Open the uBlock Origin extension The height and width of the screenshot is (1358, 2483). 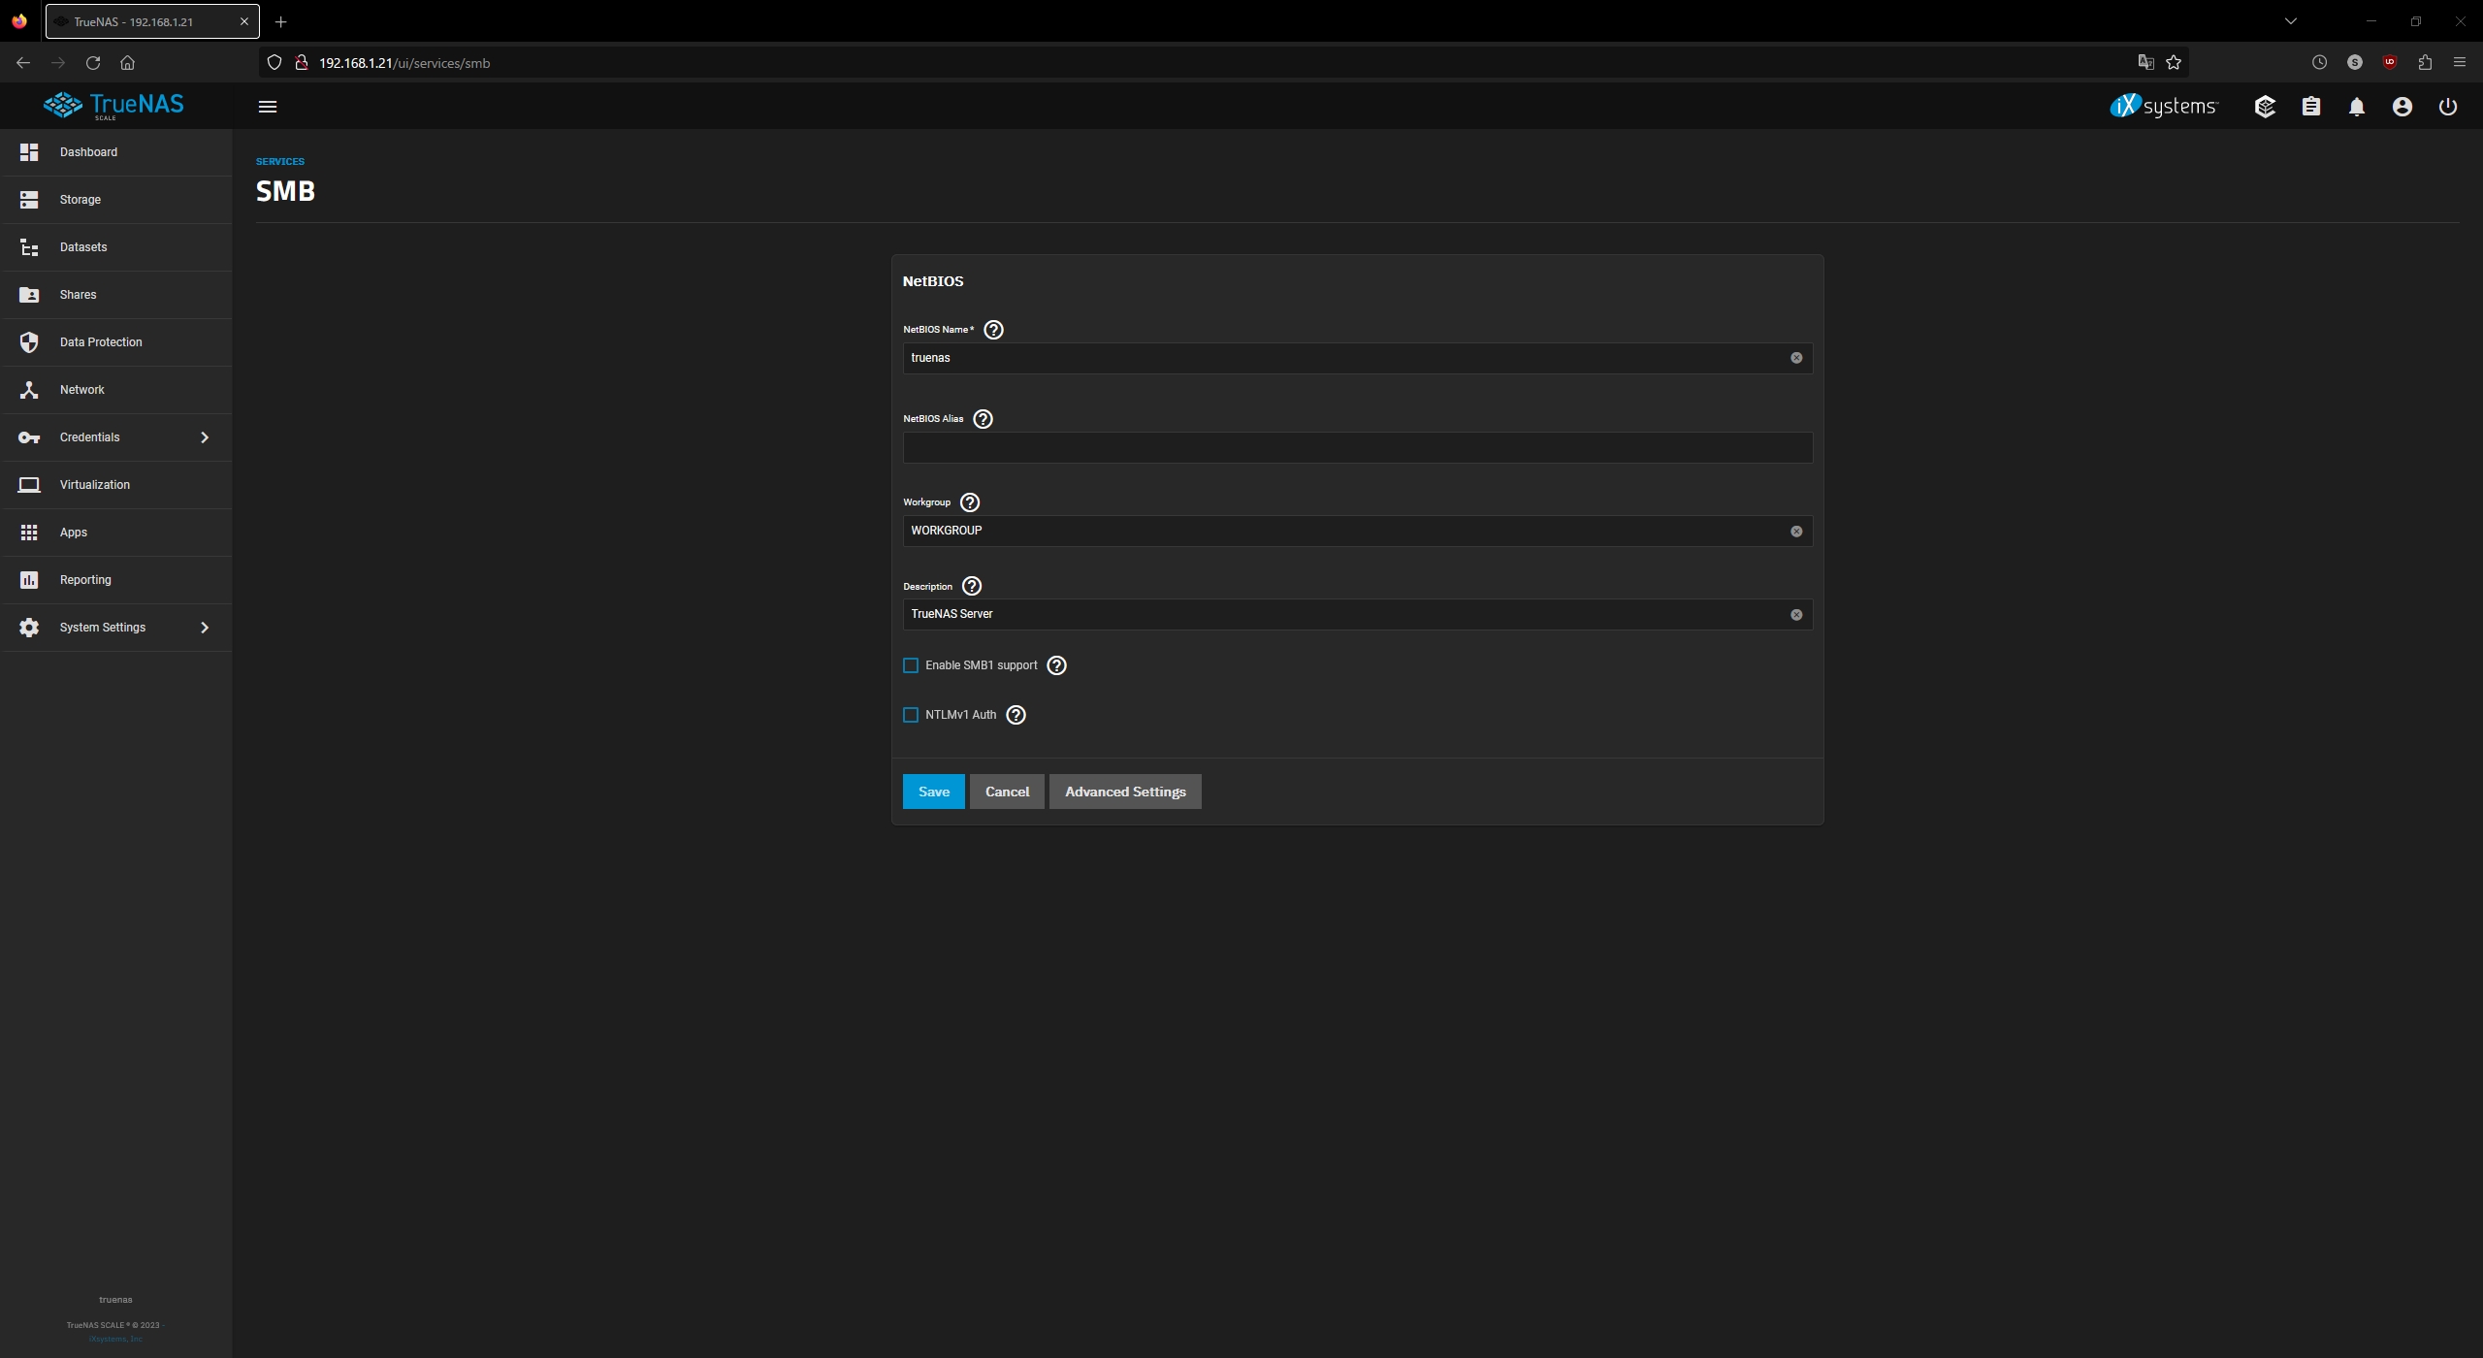tap(2390, 62)
